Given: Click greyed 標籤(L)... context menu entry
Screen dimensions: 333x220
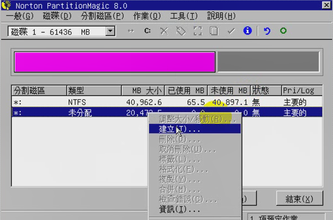Looking at the screenshot, I should 195,159.
